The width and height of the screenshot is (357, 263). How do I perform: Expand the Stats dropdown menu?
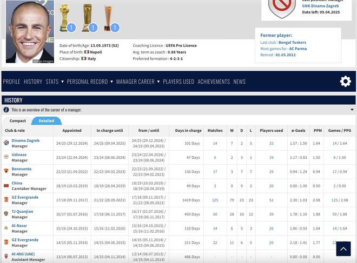coord(55,82)
